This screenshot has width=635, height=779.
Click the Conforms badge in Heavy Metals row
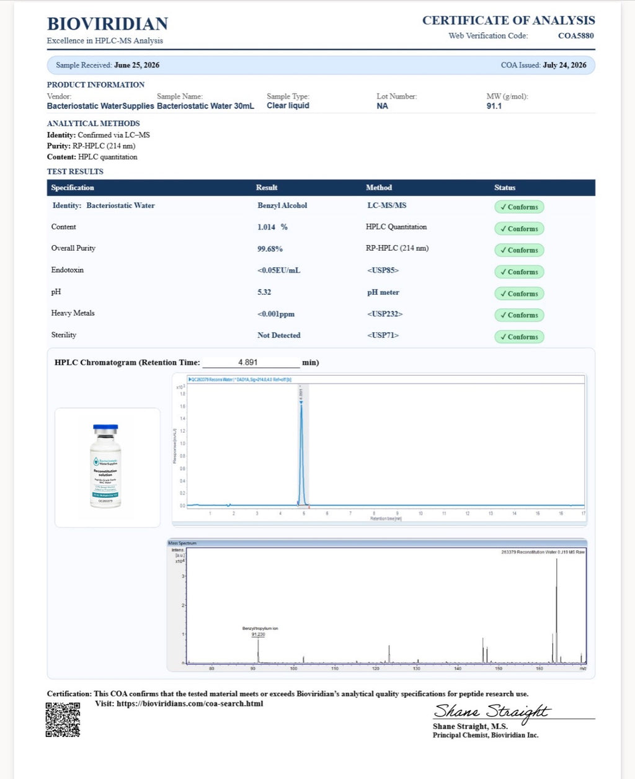520,315
